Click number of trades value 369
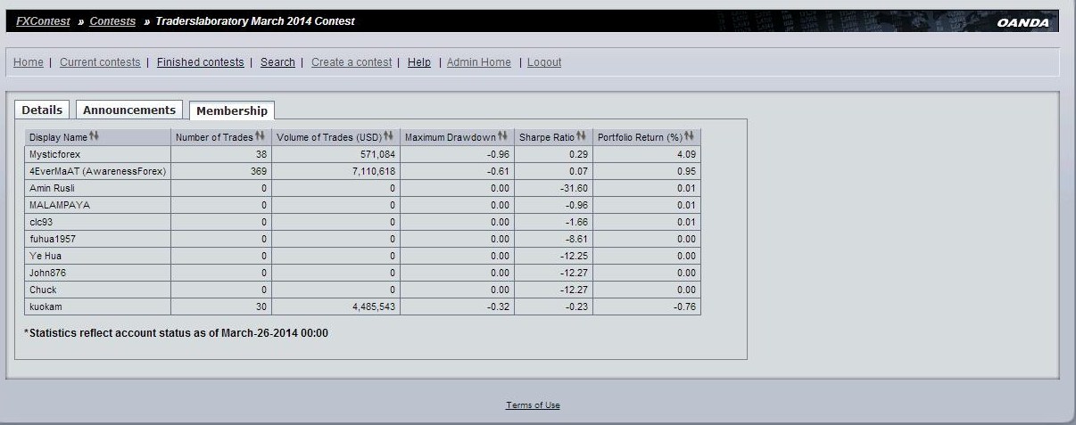 coord(259,171)
